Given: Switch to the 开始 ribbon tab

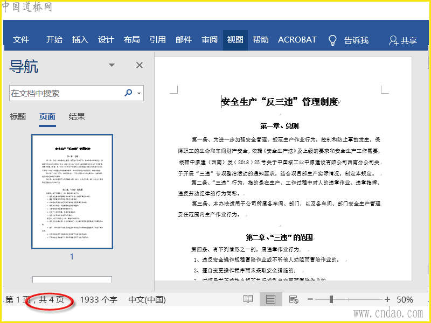Looking at the screenshot, I should [x=54, y=40].
